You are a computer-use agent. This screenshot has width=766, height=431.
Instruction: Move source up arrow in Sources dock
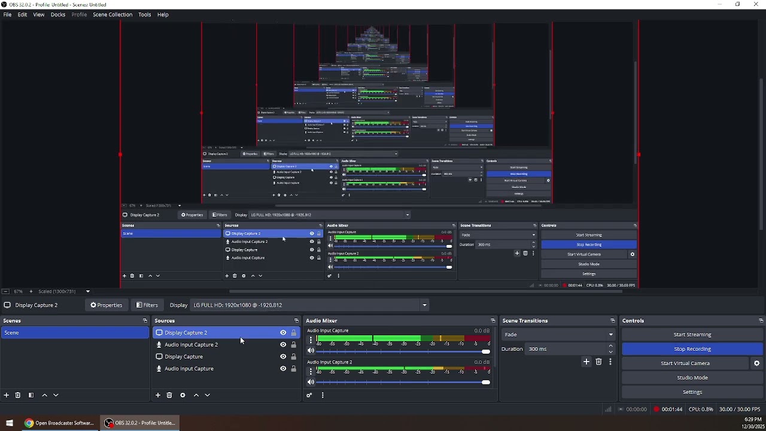196,395
